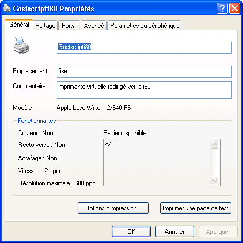Select the Général tab
The width and height of the screenshot is (243, 243).
(x=19, y=25)
